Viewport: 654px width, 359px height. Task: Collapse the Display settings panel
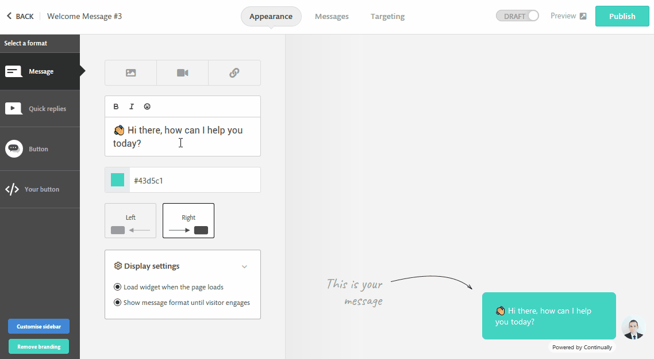point(245,266)
